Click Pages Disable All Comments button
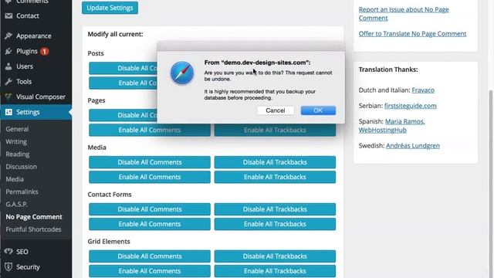The width and height of the screenshot is (494, 278). tap(123, 115)
